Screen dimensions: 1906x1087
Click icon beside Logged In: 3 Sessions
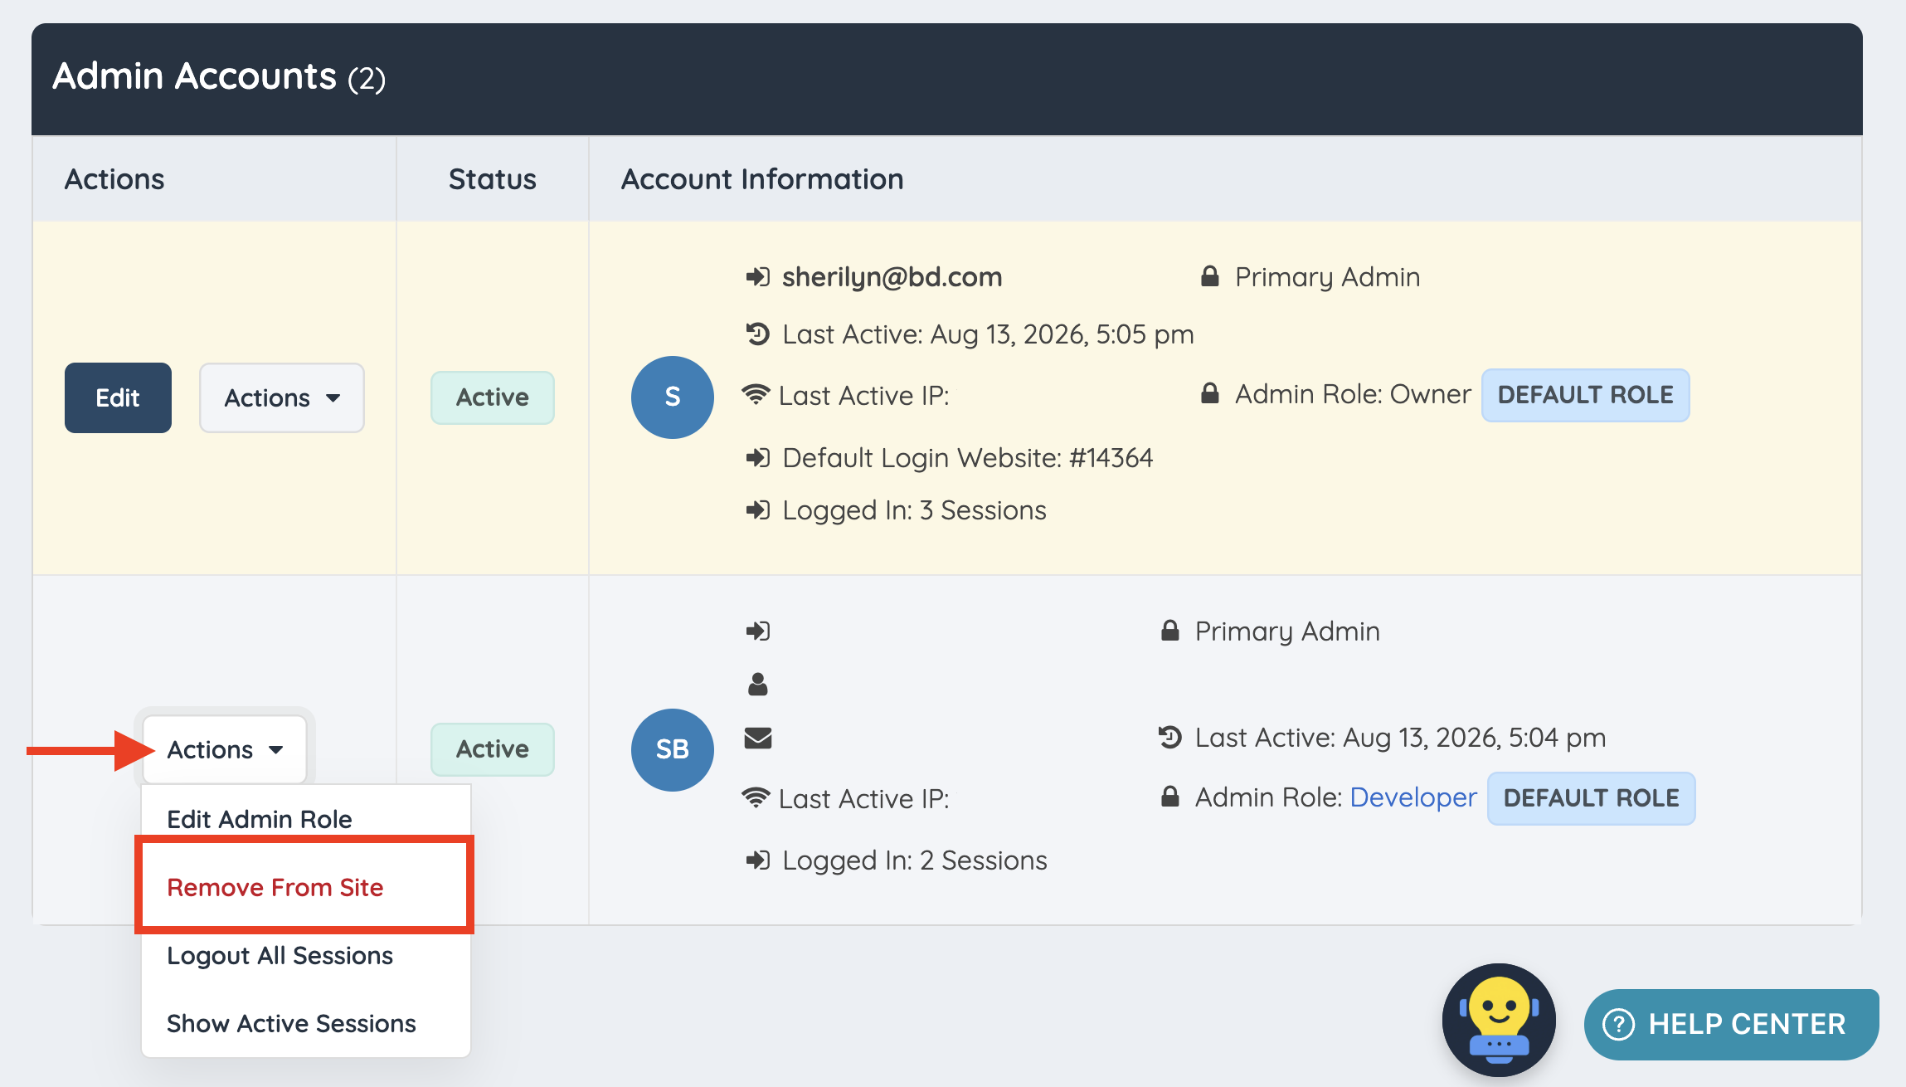click(758, 509)
